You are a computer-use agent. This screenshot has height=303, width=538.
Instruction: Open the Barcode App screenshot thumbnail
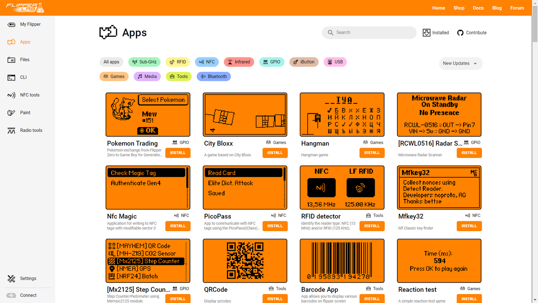click(x=342, y=260)
